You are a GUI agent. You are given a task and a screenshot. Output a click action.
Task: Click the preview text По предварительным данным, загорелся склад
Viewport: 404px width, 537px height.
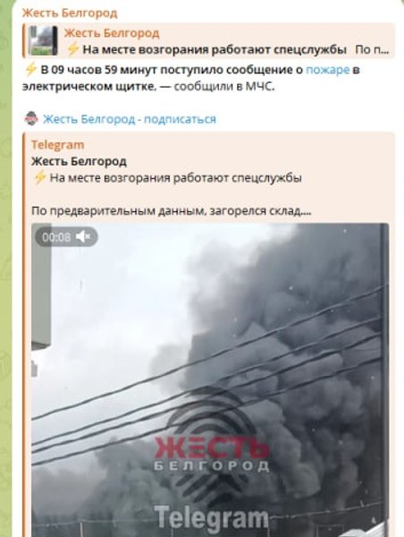coord(171,211)
